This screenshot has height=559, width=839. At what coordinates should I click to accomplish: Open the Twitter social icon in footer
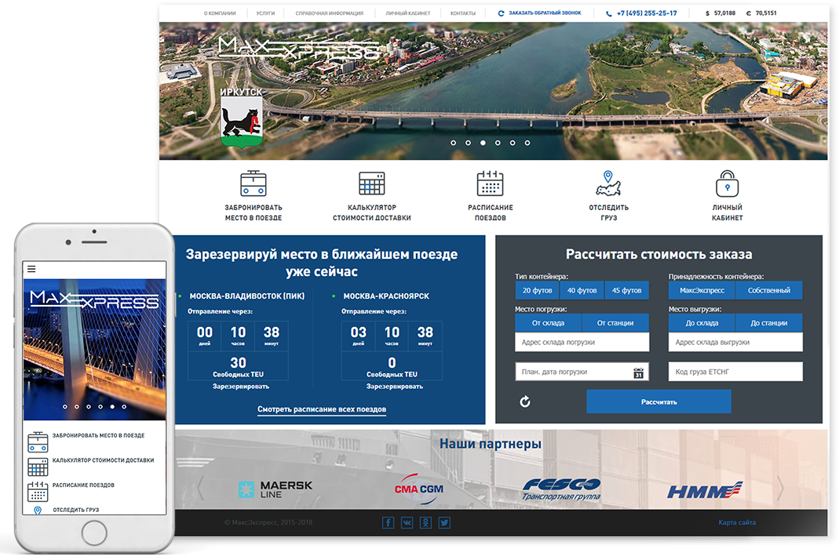coord(444,523)
